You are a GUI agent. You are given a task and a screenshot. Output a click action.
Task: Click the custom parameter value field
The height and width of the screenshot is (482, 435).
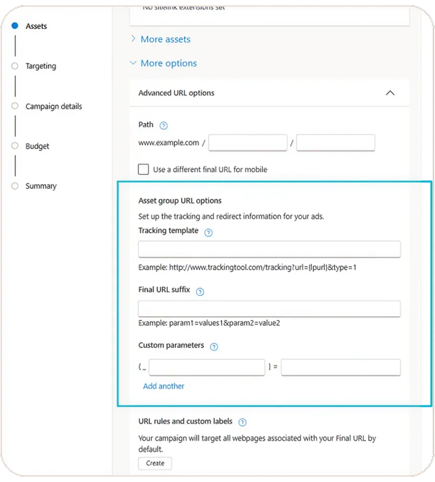[340, 367]
